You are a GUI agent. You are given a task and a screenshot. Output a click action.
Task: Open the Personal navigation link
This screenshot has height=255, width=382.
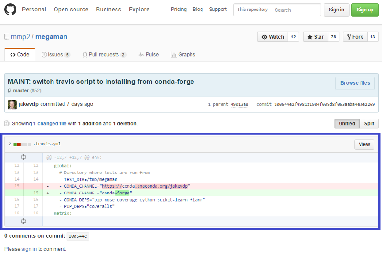[x=34, y=10]
